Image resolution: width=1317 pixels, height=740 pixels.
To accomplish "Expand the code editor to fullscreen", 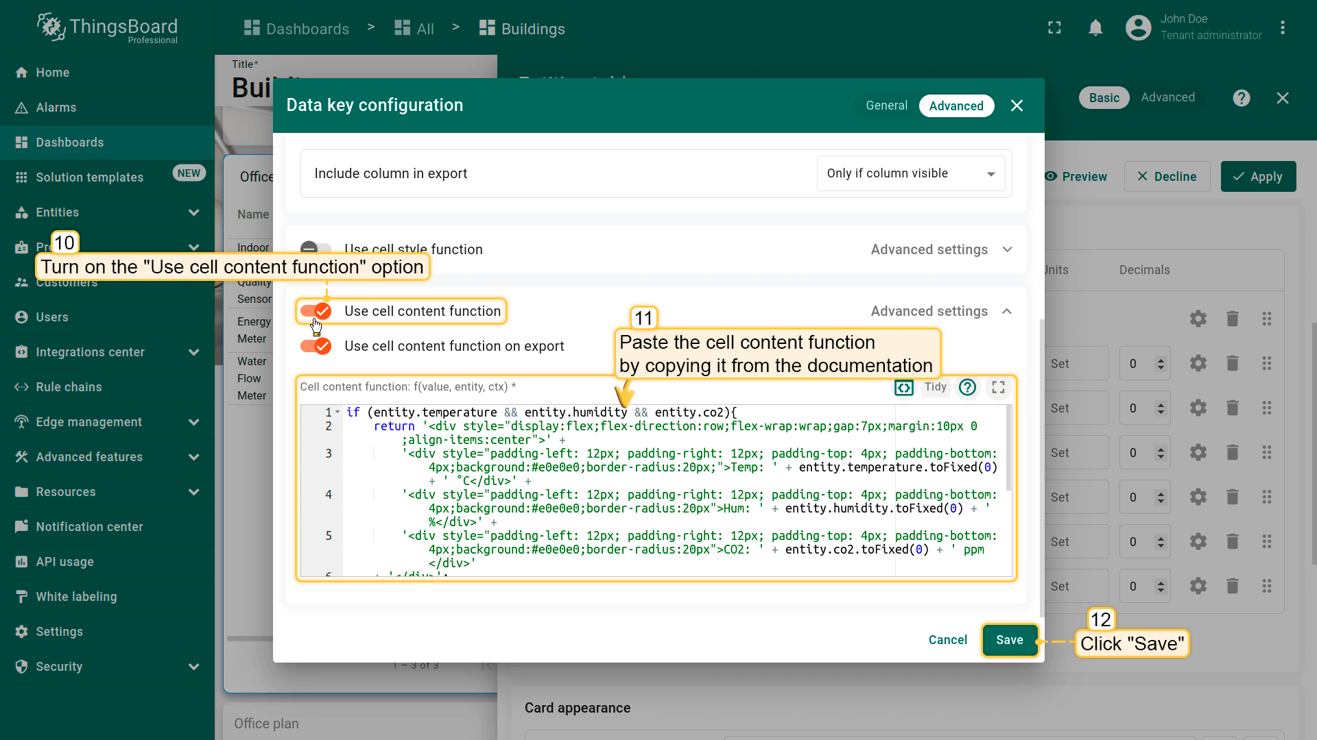I will pos(998,387).
